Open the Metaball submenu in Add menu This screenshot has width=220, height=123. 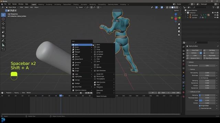[82, 52]
